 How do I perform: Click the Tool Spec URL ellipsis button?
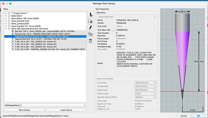[113, 30]
